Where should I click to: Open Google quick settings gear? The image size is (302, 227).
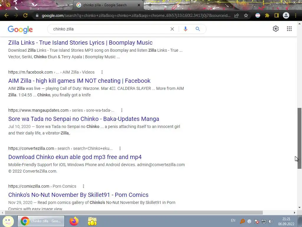point(276,29)
